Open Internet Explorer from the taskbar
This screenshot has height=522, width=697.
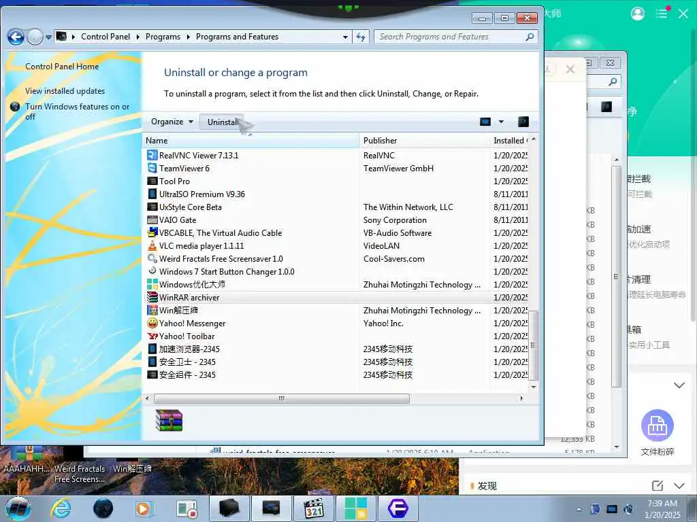61,508
